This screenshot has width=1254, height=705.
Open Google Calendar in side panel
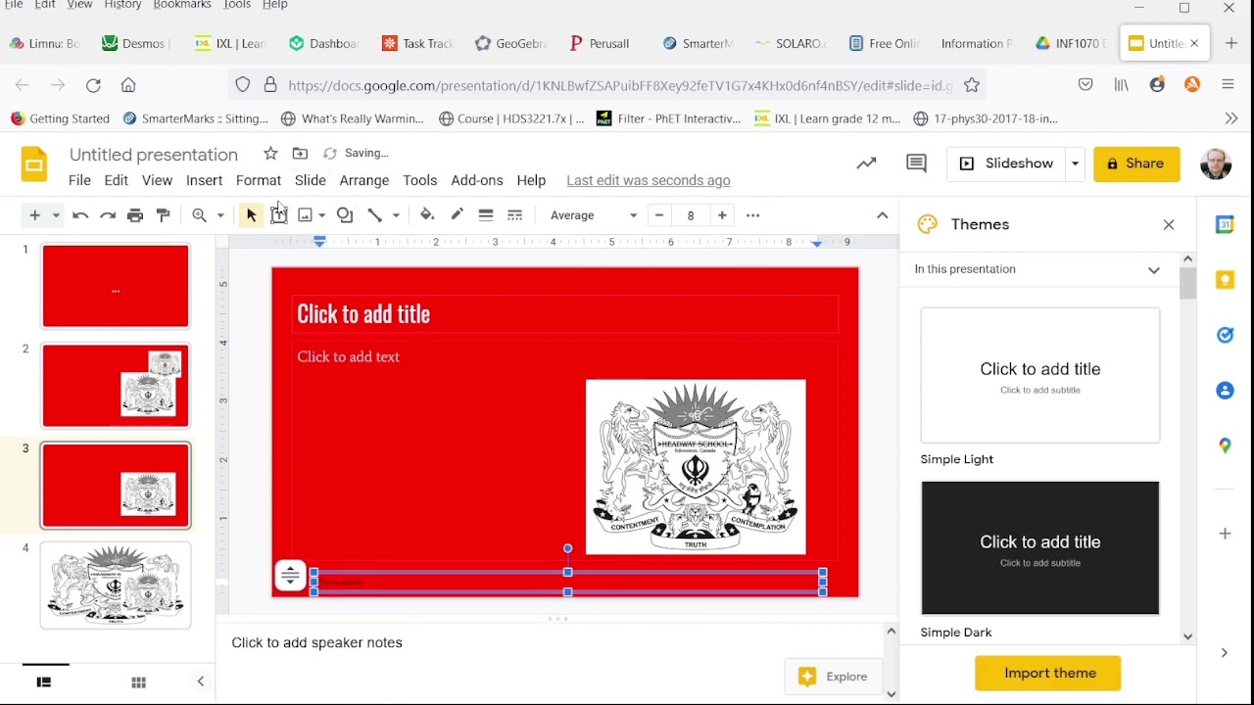tap(1225, 225)
